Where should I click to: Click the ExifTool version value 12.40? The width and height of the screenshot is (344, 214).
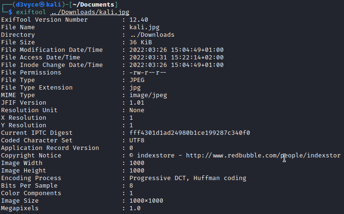pyautogui.click(x=139, y=20)
